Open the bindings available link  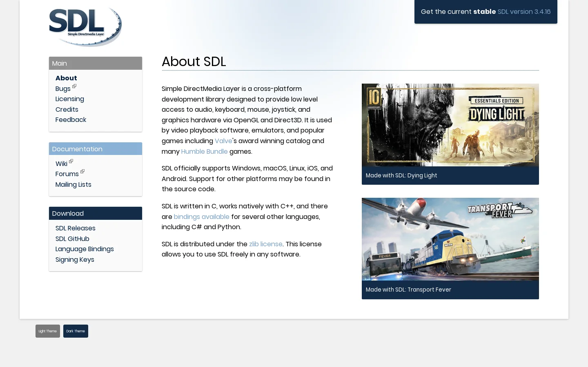202,217
